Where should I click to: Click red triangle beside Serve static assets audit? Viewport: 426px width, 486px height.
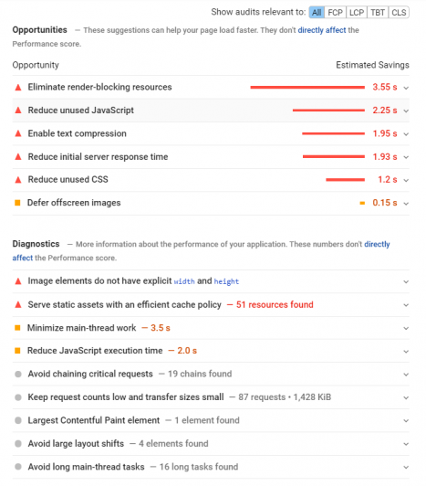[x=18, y=305]
